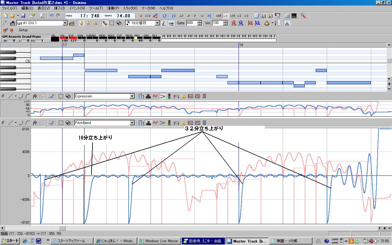Open the A1 DXi 1 track dropdown

(65, 23)
